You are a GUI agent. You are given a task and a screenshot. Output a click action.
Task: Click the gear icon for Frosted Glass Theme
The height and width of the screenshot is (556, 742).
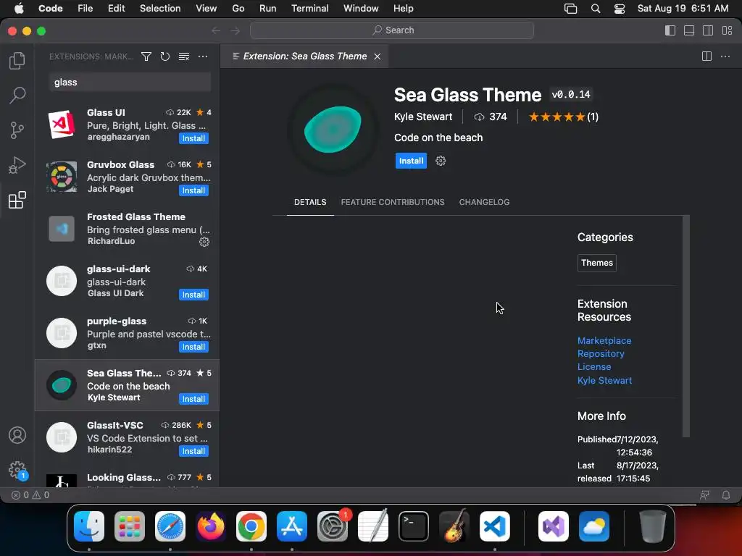click(204, 242)
